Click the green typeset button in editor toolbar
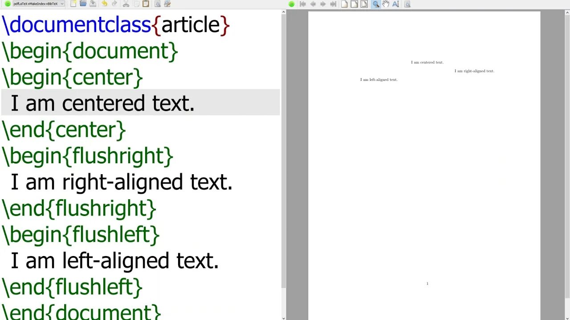Viewport: 570px width, 320px height. pos(8,4)
